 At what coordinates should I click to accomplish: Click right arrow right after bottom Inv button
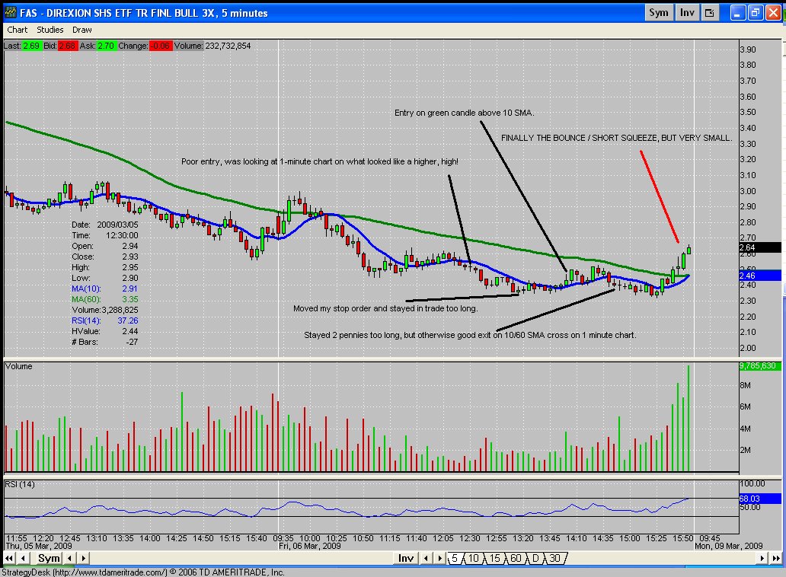(439, 558)
